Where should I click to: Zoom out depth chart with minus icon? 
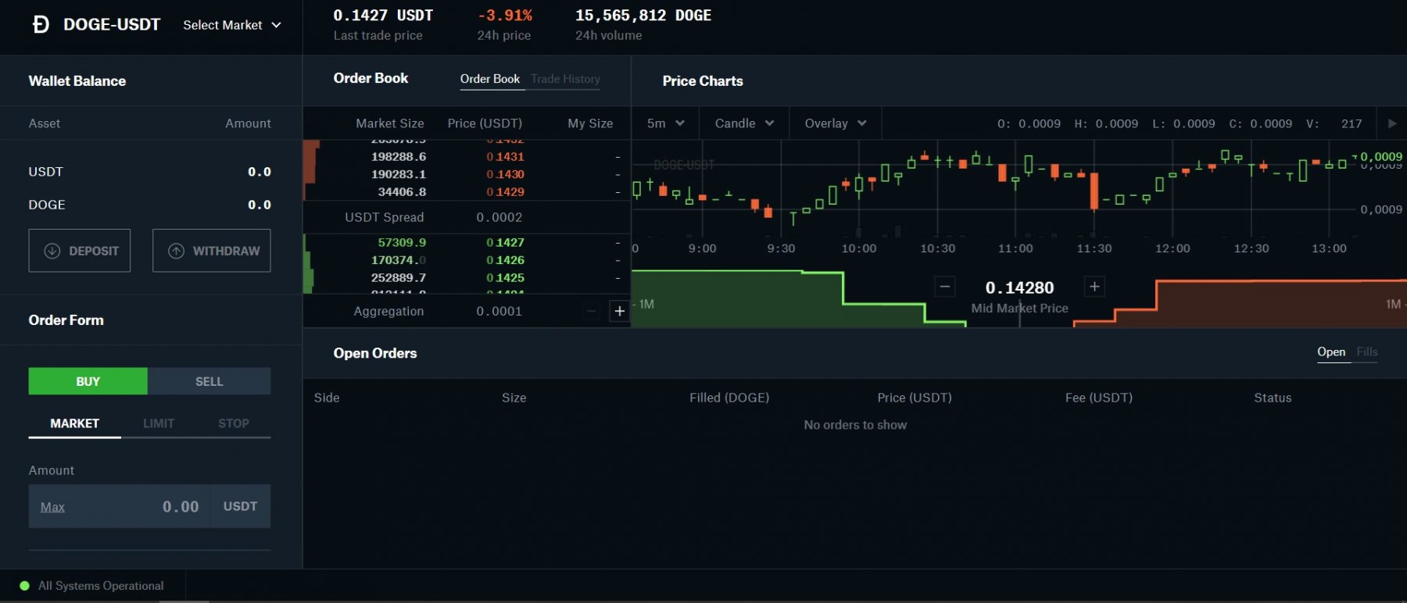[x=944, y=287]
